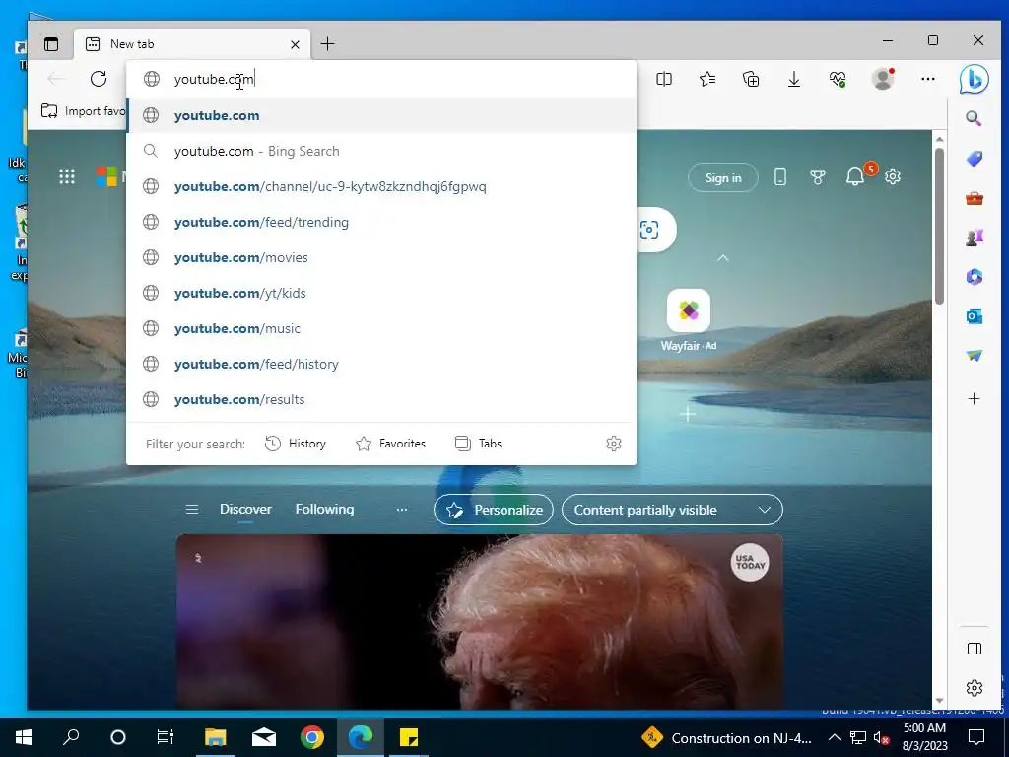Click Import favorites bookmark bar item
Screen dimensions: 1009x757
[x=83, y=111]
